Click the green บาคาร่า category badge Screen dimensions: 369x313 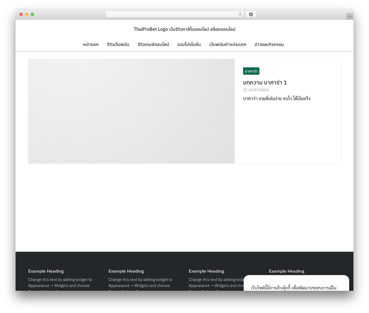point(251,71)
